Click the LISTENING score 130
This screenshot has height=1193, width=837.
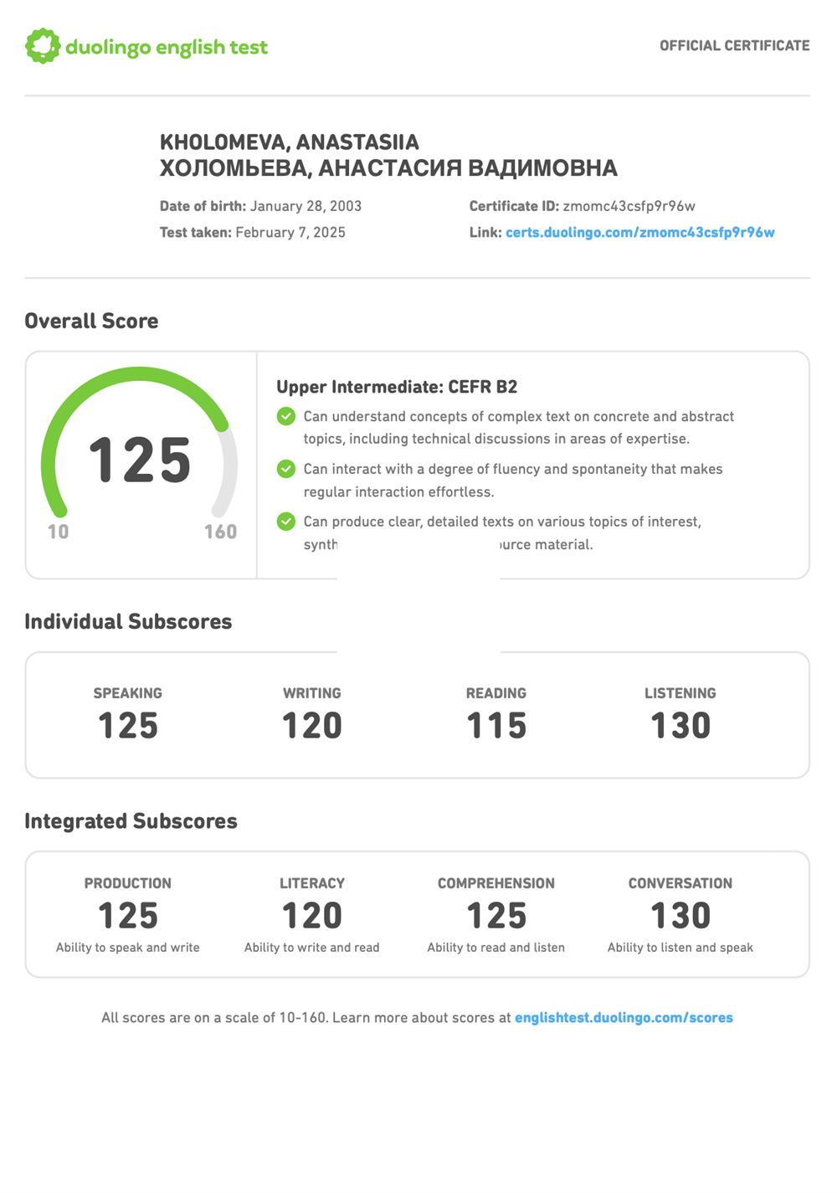click(680, 726)
